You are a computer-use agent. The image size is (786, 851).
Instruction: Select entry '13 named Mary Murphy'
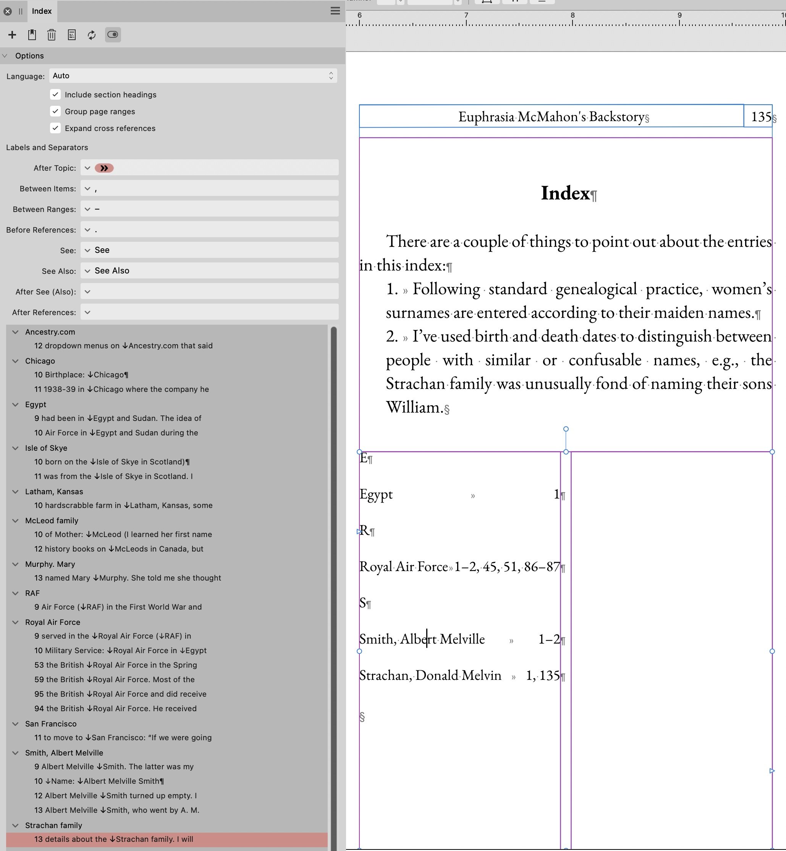pyautogui.click(x=167, y=578)
